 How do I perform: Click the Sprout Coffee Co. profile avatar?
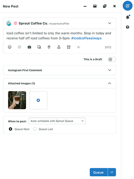(x=9, y=23)
